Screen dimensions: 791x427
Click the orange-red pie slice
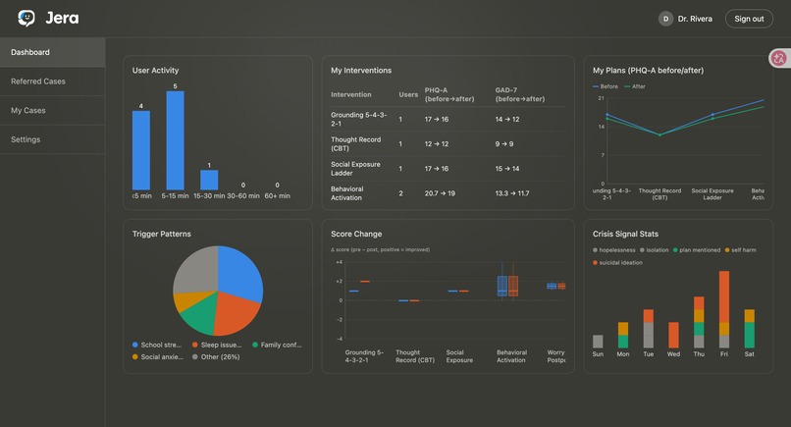click(235, 313)
